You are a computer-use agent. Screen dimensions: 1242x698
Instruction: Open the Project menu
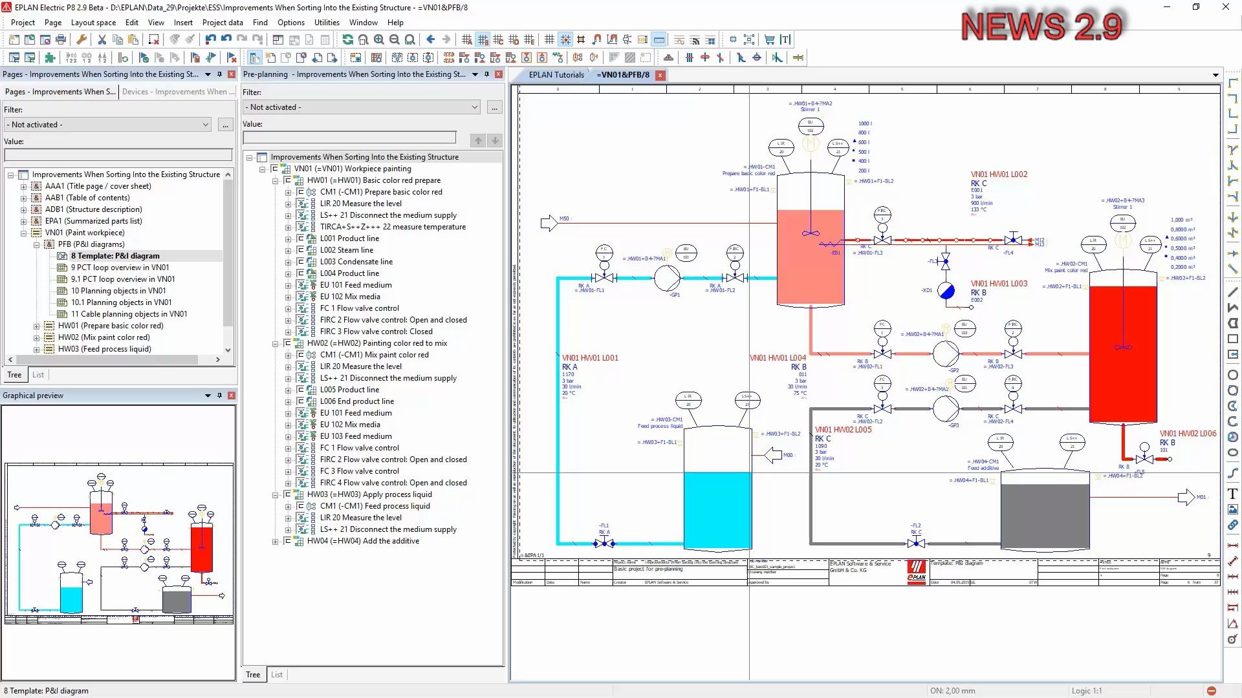point(23,22)
